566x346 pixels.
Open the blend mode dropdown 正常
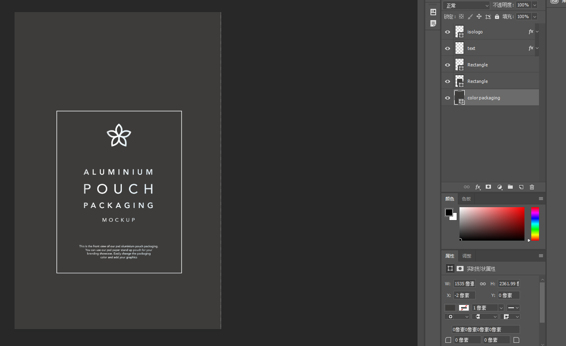pos(466,5)
